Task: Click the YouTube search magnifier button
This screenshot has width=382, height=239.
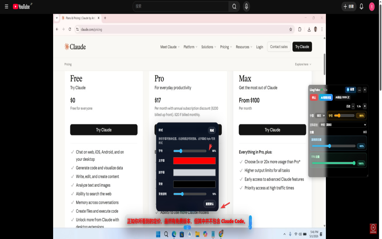Action: click(234, 6)
